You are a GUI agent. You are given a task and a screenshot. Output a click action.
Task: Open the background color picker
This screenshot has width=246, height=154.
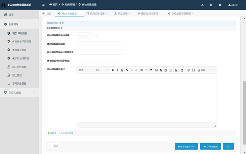(x=183, y=70)
